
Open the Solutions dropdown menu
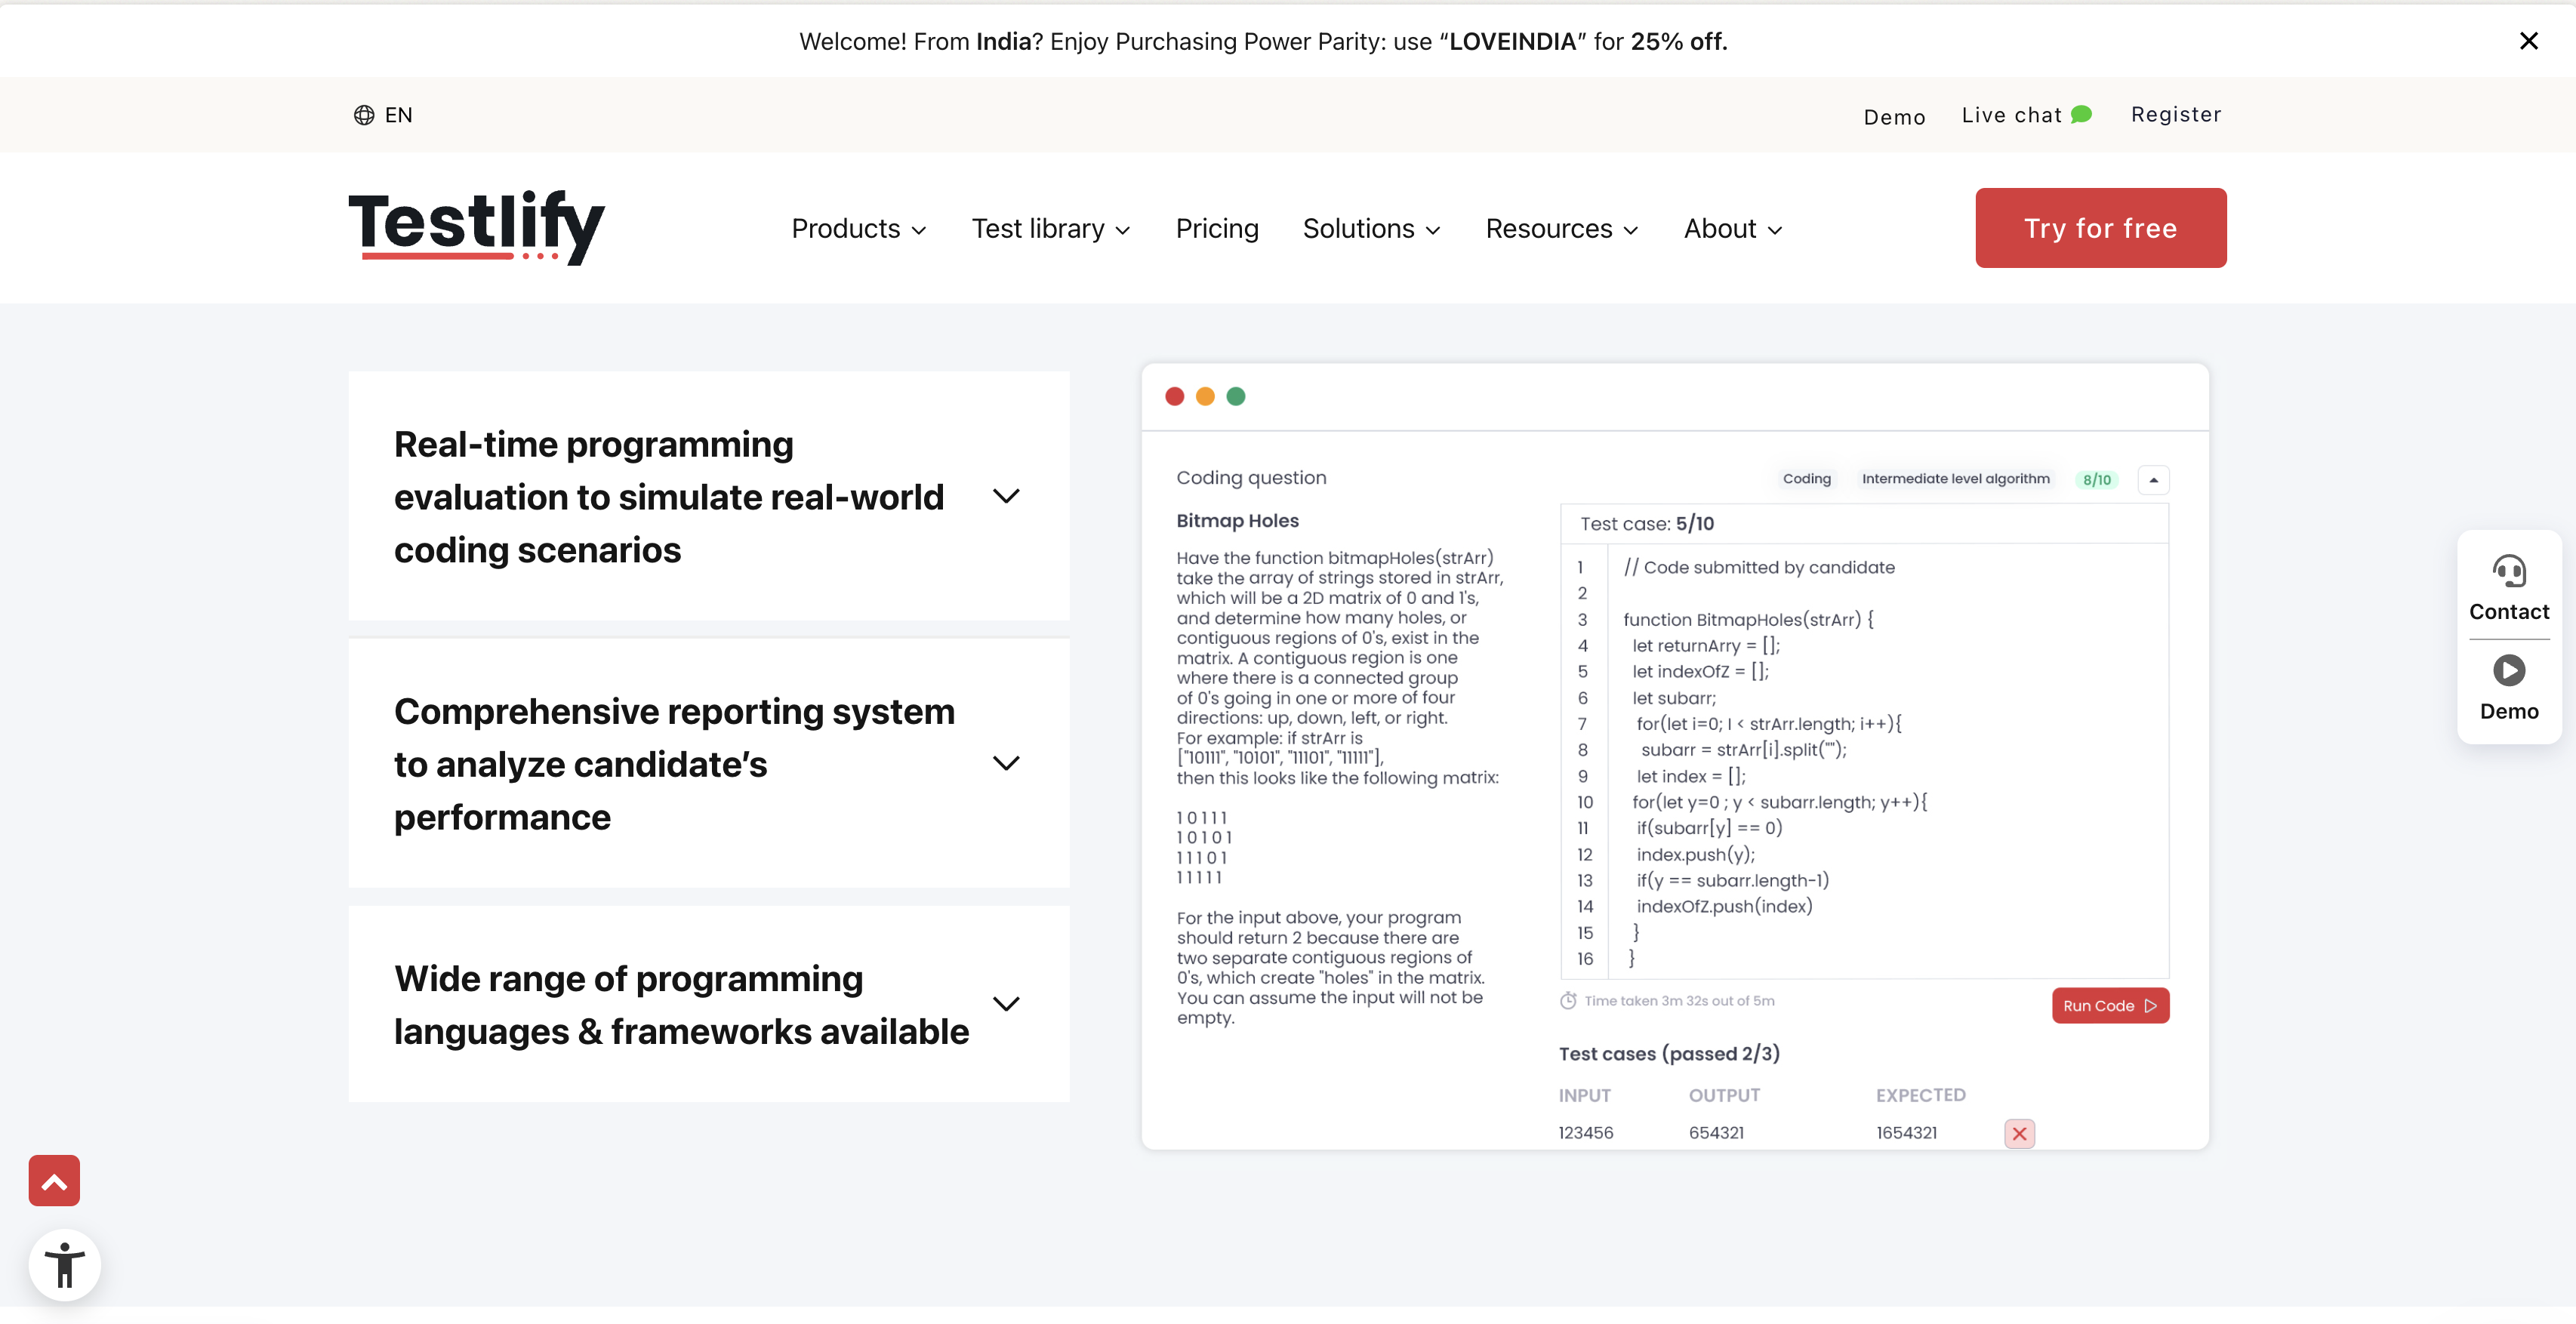coord(1373,228)
